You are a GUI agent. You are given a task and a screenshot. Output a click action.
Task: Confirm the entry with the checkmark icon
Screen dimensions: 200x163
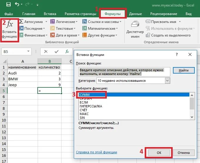point(56,51)
